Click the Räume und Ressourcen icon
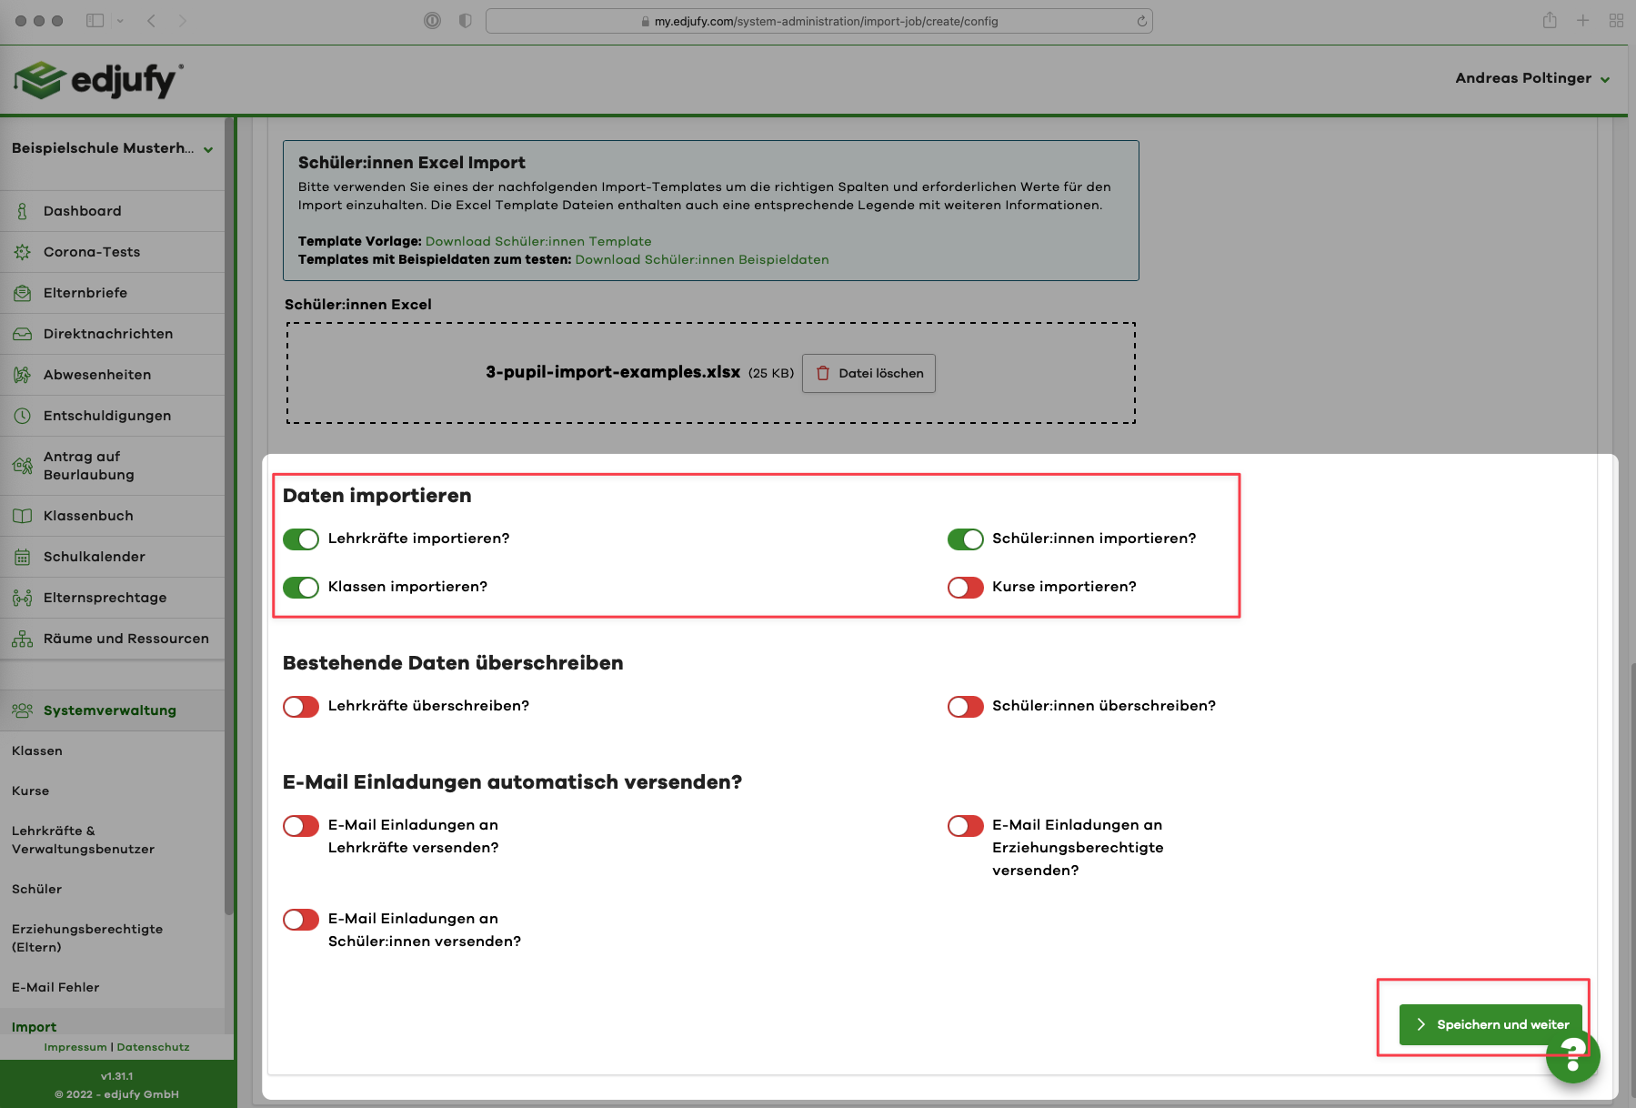1636x1108 pixels. (x=22, y=639)
